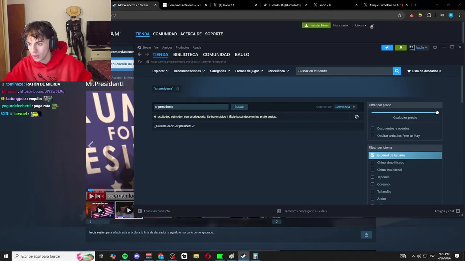This screenshot has height=261, width=465.
Task: Open Task View on the taskbar
Action: [101, 256]
